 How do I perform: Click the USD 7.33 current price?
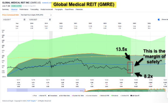[x=6, y=6]
